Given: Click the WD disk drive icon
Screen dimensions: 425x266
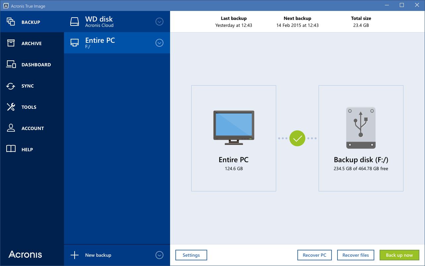Looking at the screenshot, I should click(75, 22).
